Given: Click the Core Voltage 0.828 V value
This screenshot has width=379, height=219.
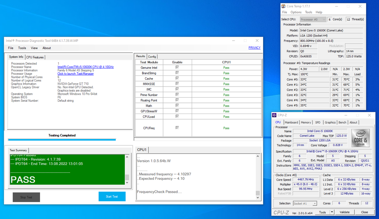Looking at the screenshot, I should pyautogui.click(x=338, y=145).
